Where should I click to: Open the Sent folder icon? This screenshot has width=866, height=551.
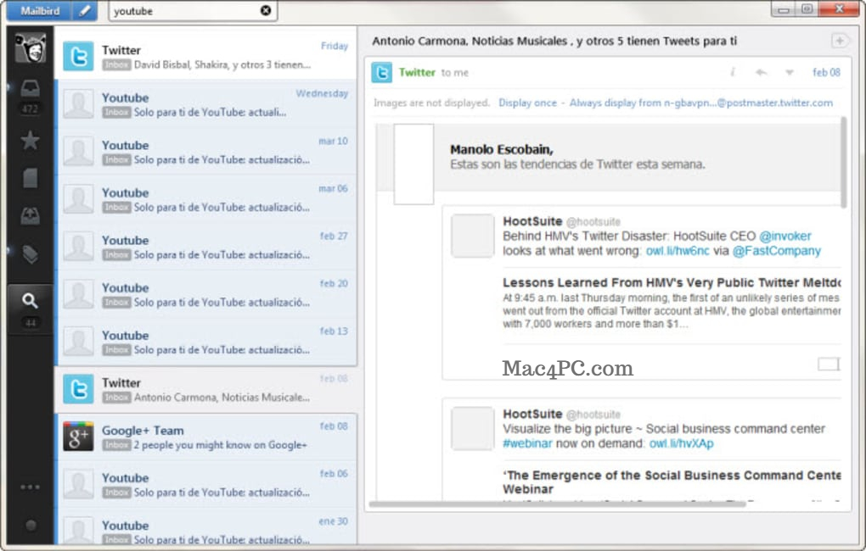click(31, 215)
